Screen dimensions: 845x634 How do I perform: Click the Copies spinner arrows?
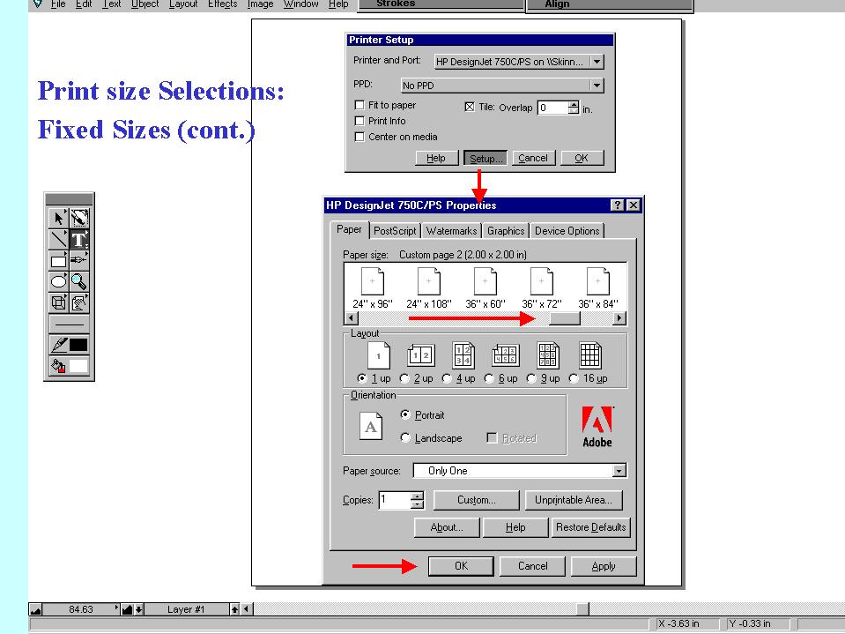coord(417,500)
